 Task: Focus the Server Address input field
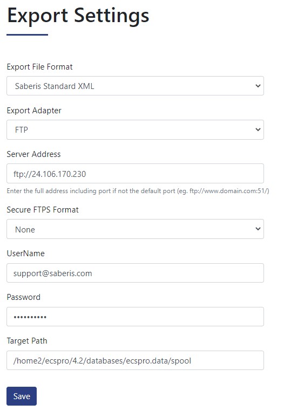(135, 174)
